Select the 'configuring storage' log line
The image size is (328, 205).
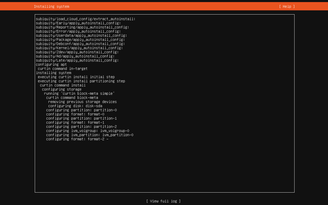pos(62,89)
